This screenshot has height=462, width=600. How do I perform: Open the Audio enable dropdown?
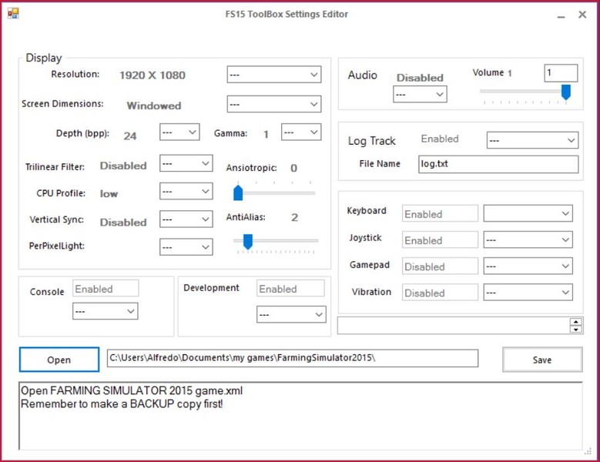pyautogui.click(x=420, y=94)
